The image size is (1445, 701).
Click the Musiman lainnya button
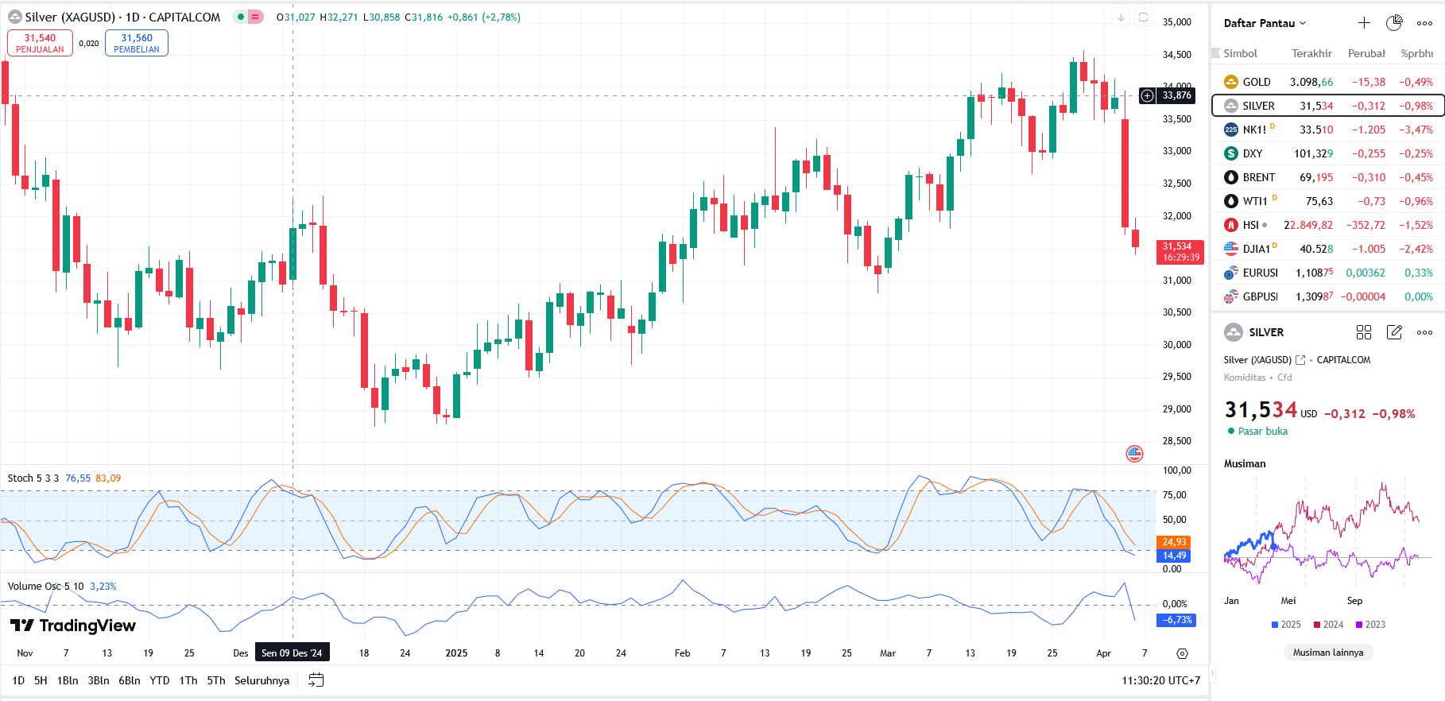click(1327, 653)
